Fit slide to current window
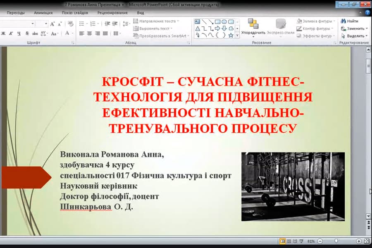This screenshot has width=372, height=248. [366, 240]
